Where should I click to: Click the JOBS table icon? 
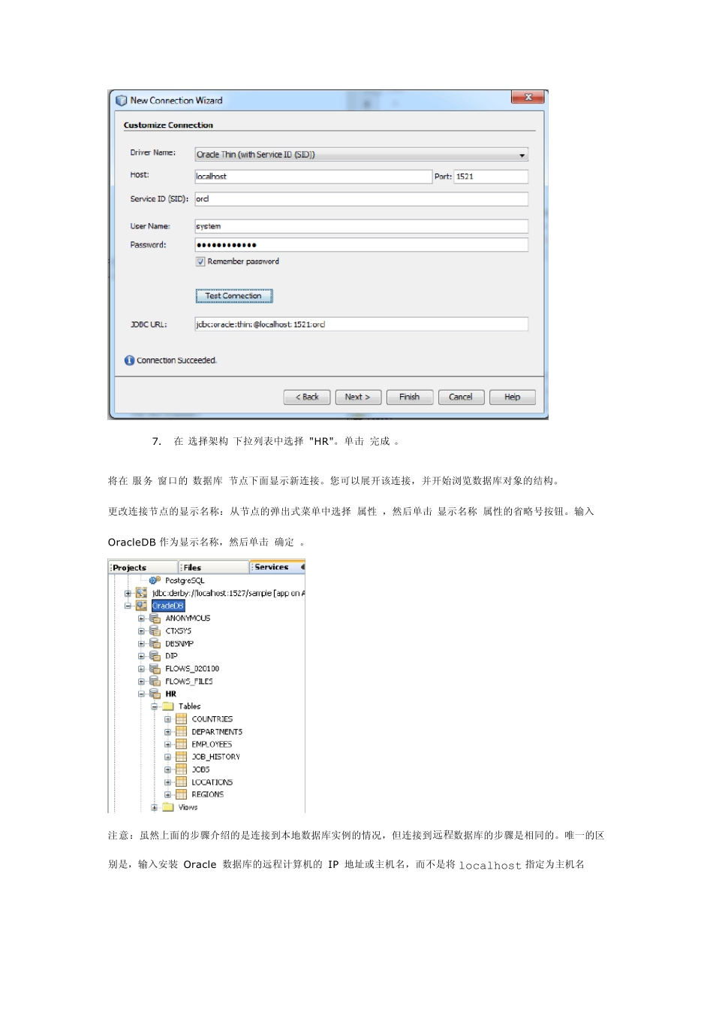[181, 770]
